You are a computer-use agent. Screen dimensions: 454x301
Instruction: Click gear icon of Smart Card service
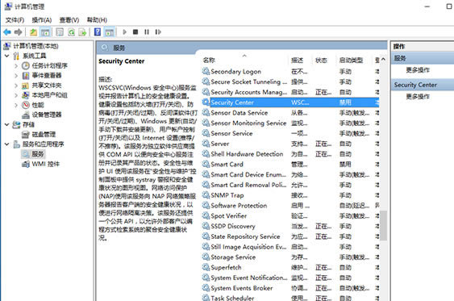[206, 165]
